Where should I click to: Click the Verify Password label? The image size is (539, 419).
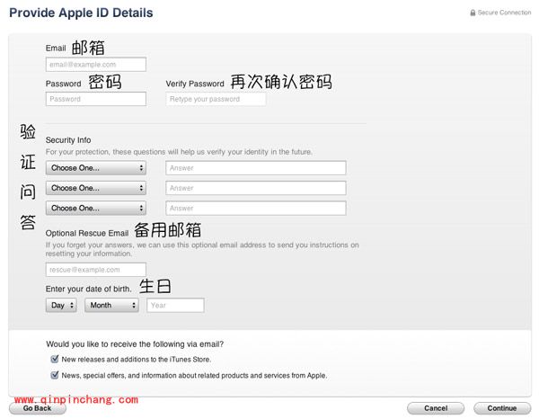click(195, 84)
